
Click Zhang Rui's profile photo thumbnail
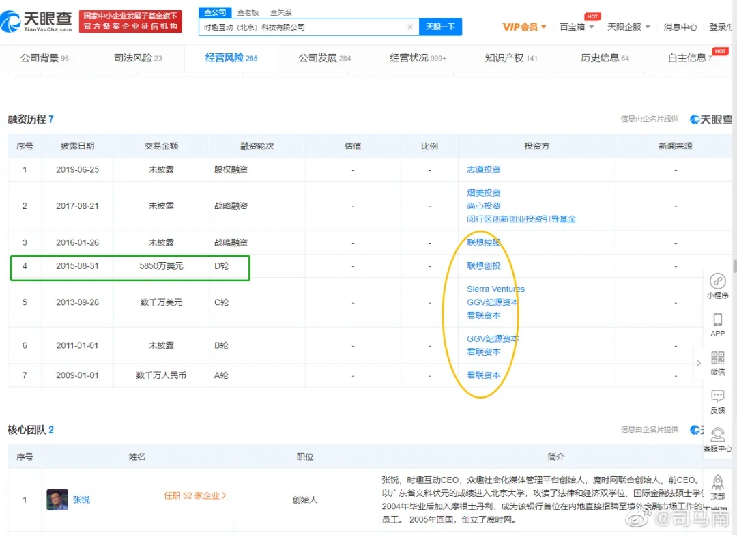pos(57,500)
